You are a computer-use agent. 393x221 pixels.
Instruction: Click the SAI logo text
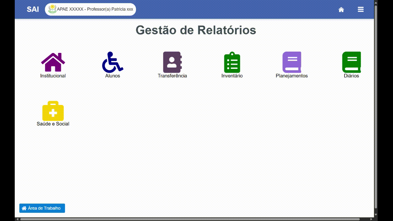click(x=32, y=9)
